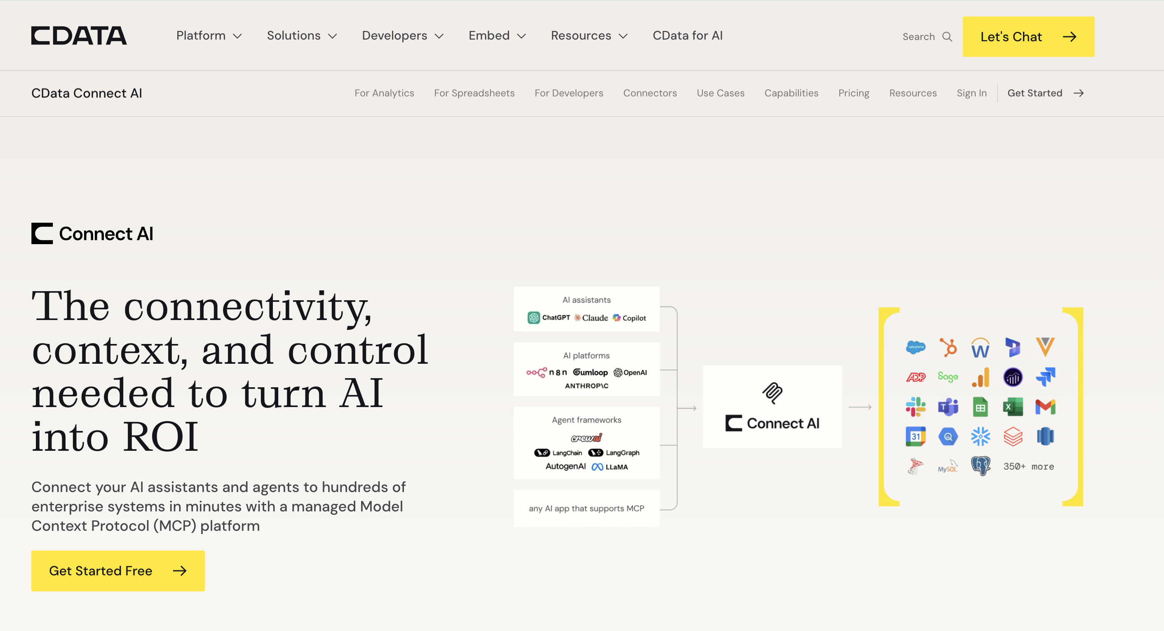Click the Snowflake icon
The image size is (1164, 631).
[981, 437]
